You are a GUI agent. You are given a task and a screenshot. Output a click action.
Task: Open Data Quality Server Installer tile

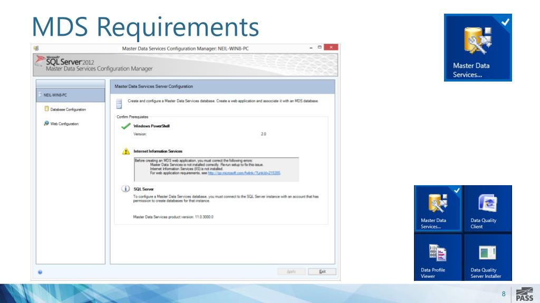(488, 257)
